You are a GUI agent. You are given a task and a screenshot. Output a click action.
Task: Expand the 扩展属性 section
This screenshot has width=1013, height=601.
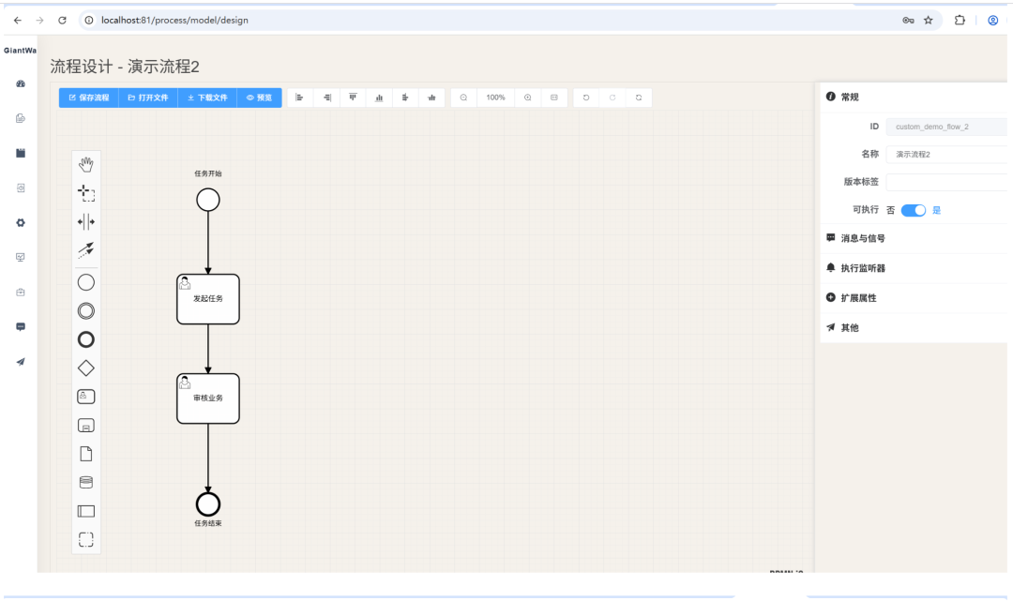pyautogui.click(x=914, y=297)
